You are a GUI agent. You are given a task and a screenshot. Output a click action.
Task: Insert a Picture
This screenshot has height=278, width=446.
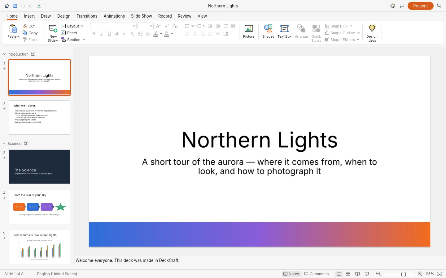coord(249,32)
